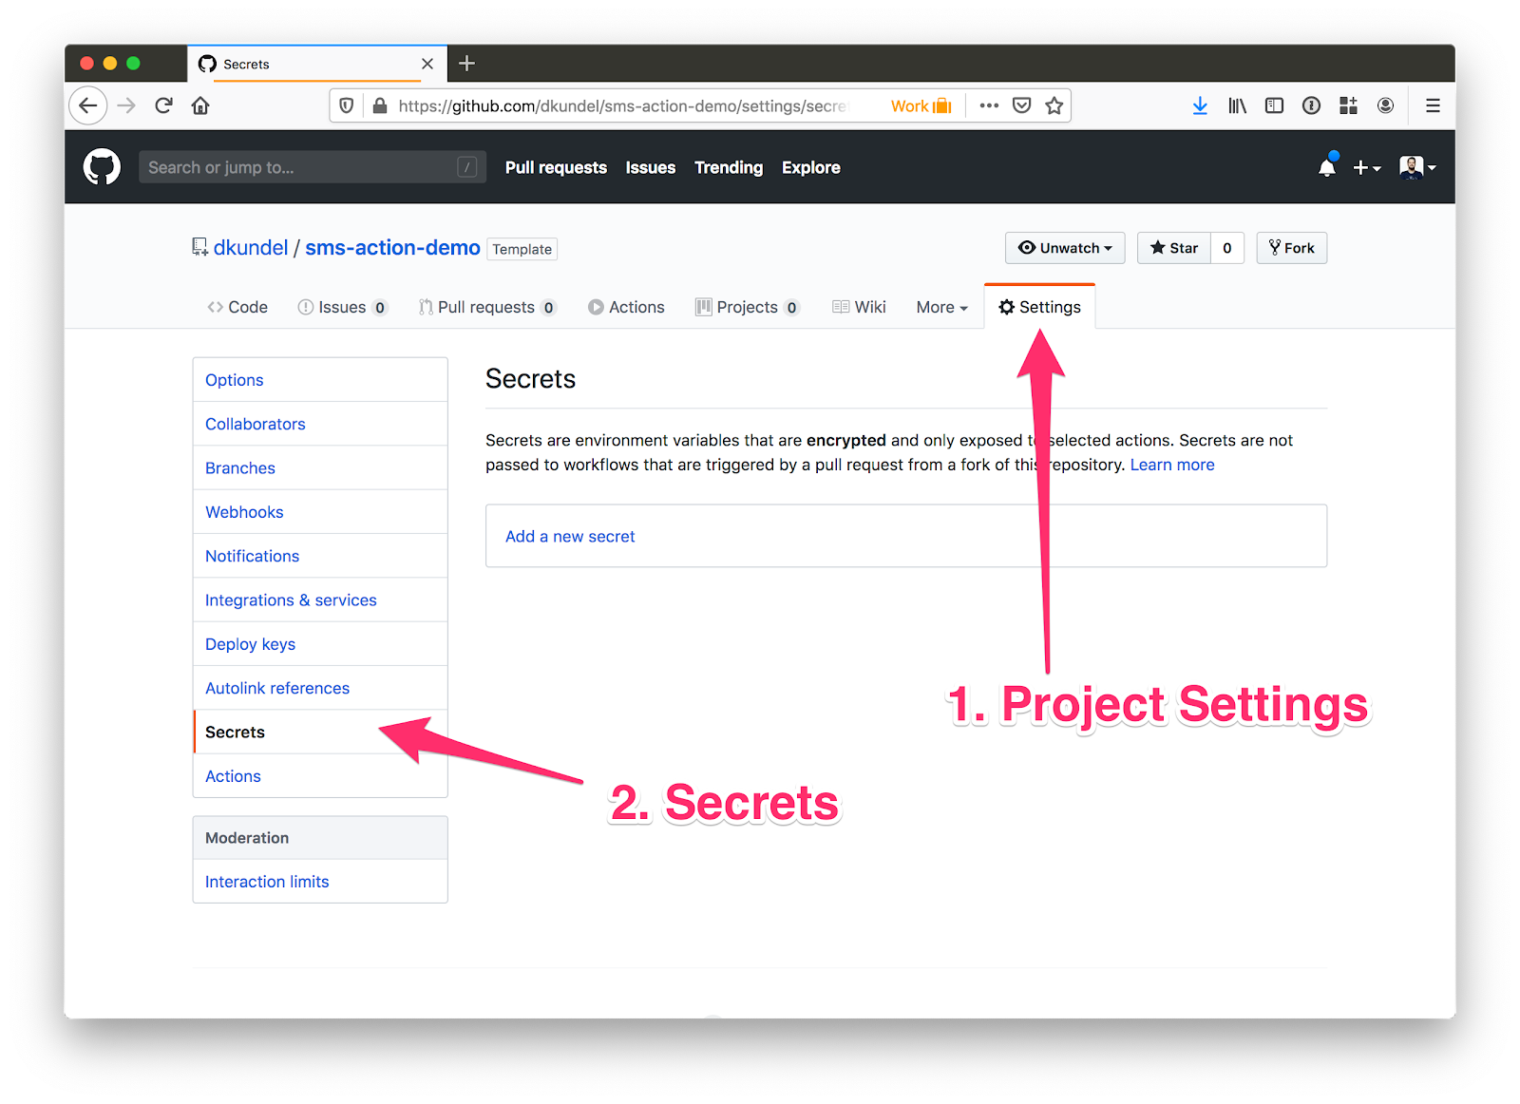This screenshot has height=1104, width=1520.
Task: View the stargazers count of 0
Action: pos(1227,248)
